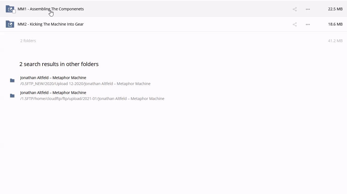Viewport: 347px width, 194px height.
Task: Click the '2 folders' summary text
Action: [28, 41]
